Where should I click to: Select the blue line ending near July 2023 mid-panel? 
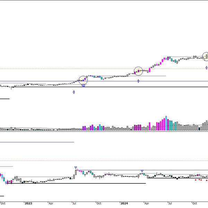click(x=37, y=142)
